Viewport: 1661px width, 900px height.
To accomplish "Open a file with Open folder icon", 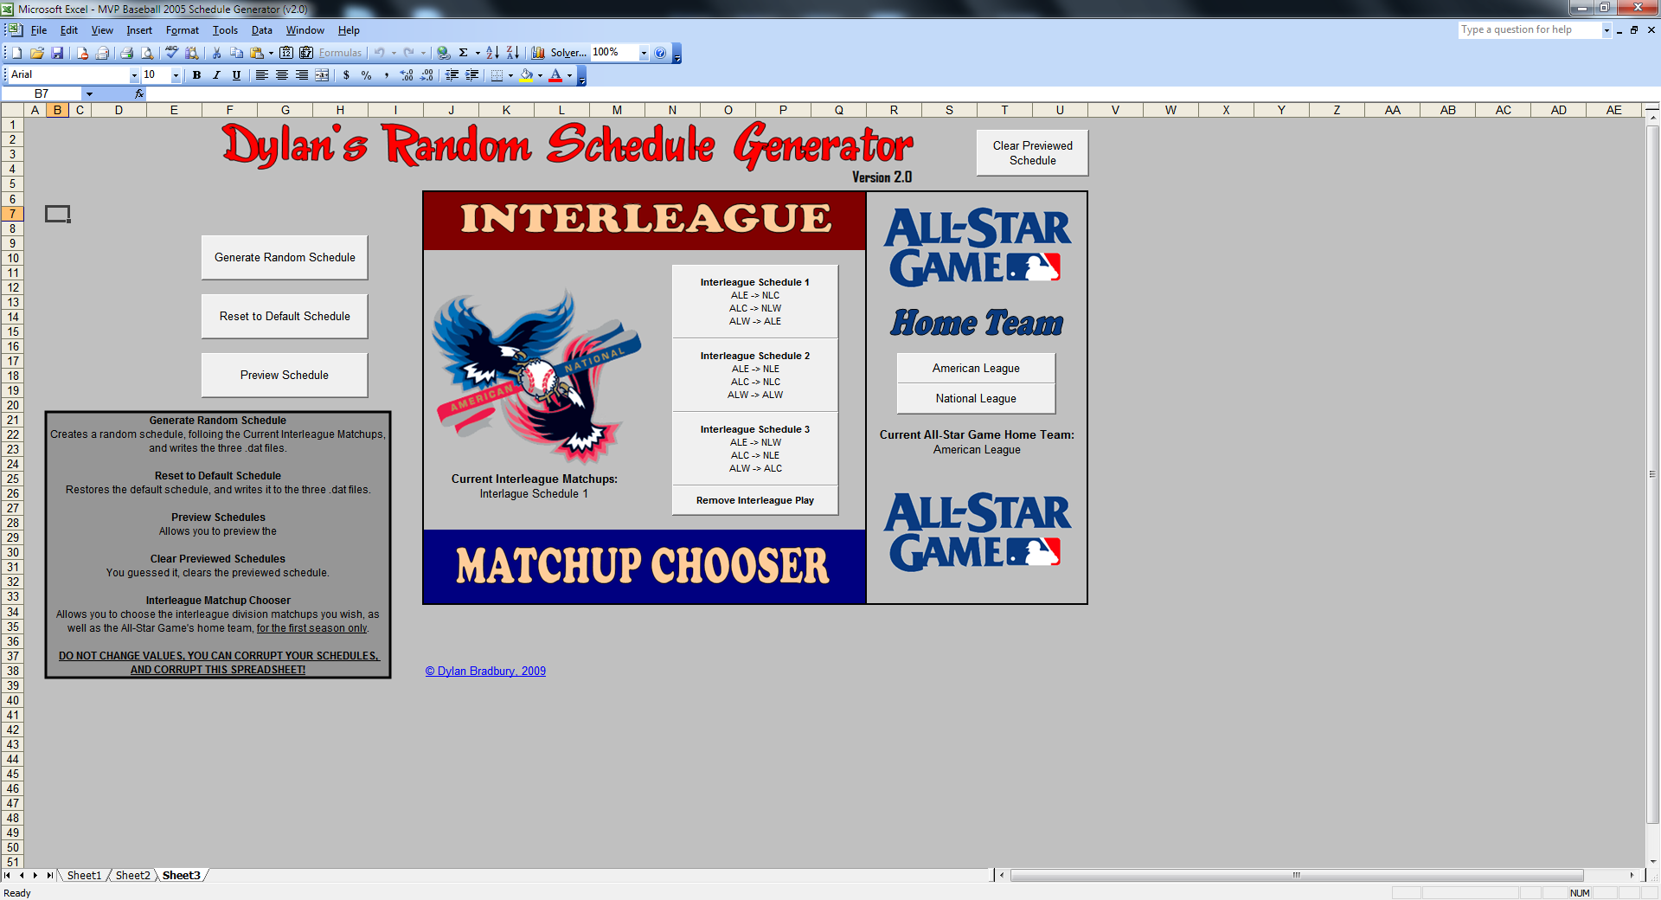I will click(x=37, y=53).
